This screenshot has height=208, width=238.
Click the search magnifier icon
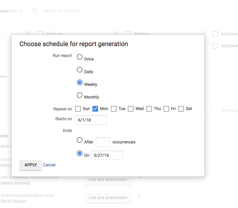point(35,10)
